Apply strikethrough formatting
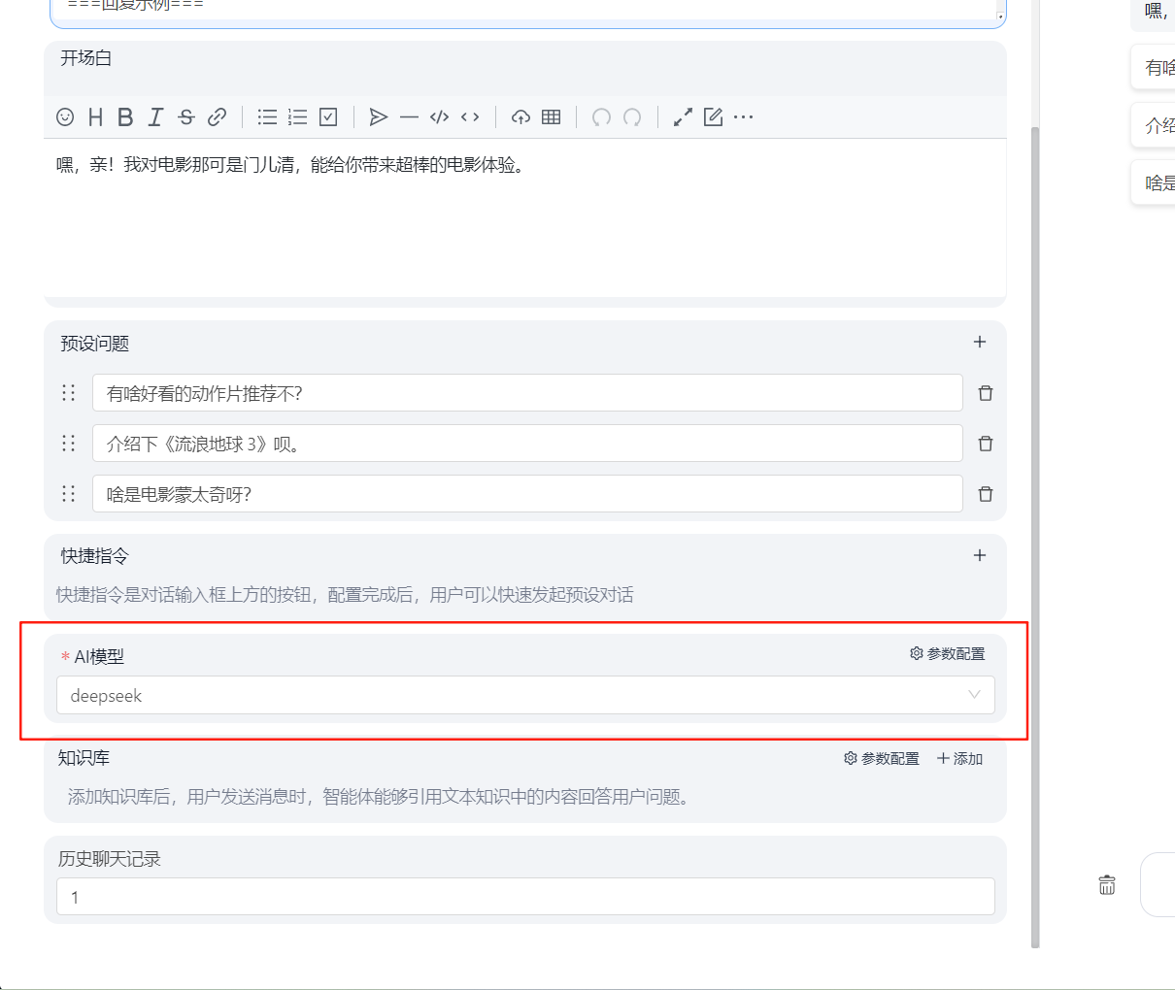The width and height of the screenshot is (1175, 990). coord(186,117)
